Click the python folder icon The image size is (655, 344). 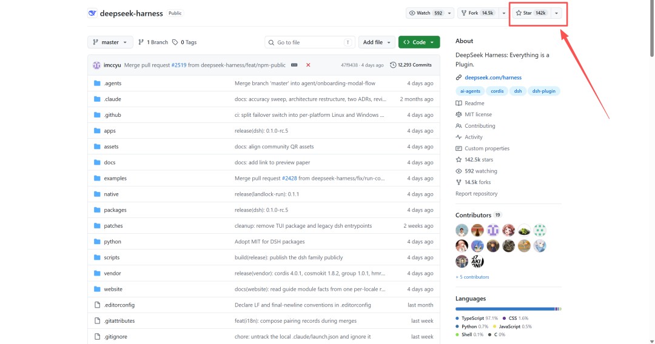[97, 242]
